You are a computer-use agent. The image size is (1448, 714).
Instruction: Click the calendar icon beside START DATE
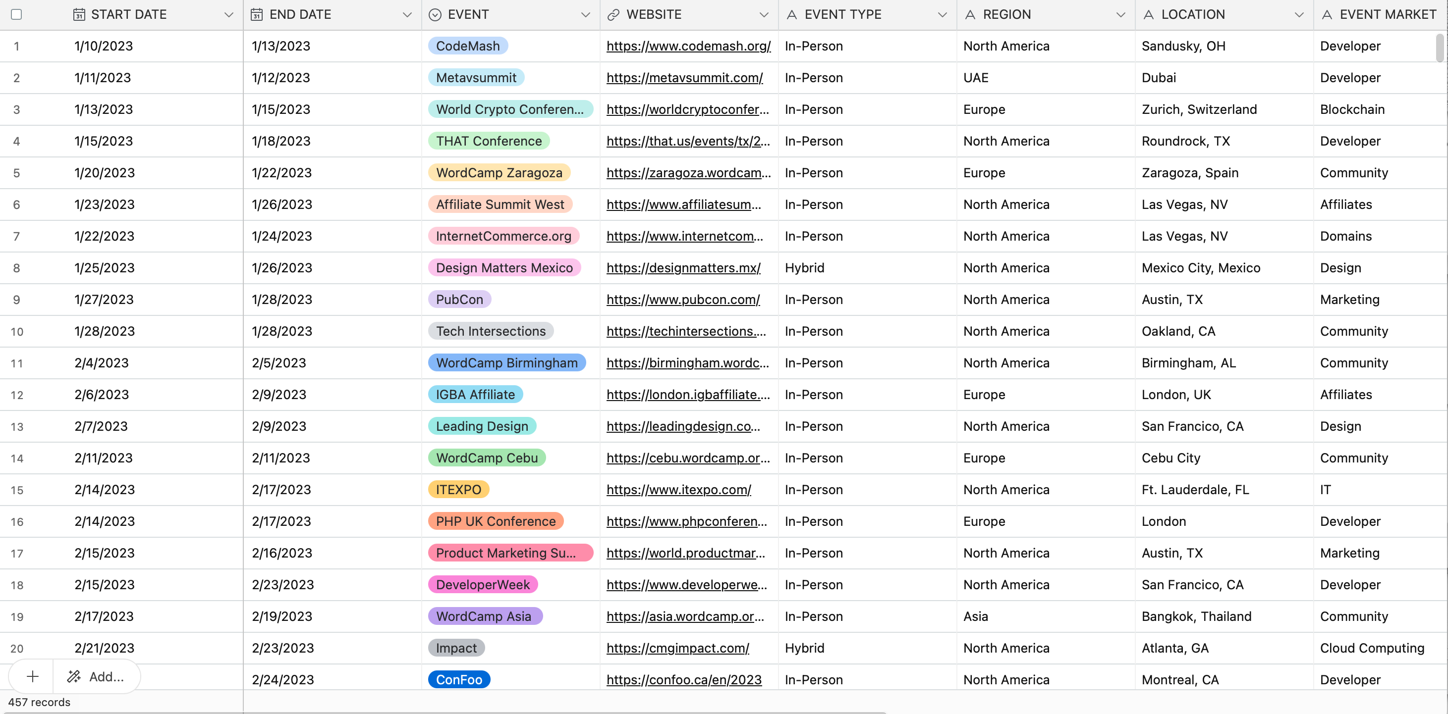tap(79, 14)
